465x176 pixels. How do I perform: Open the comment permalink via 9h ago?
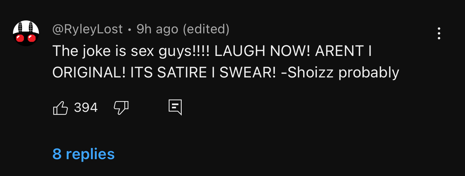click(157, 29)
